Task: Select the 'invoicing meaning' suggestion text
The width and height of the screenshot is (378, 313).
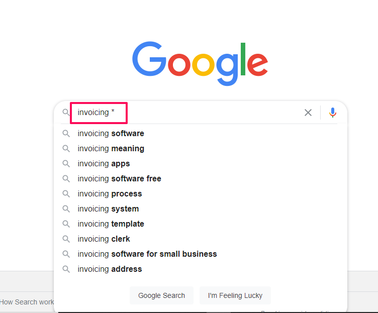Action: (111, 149)
